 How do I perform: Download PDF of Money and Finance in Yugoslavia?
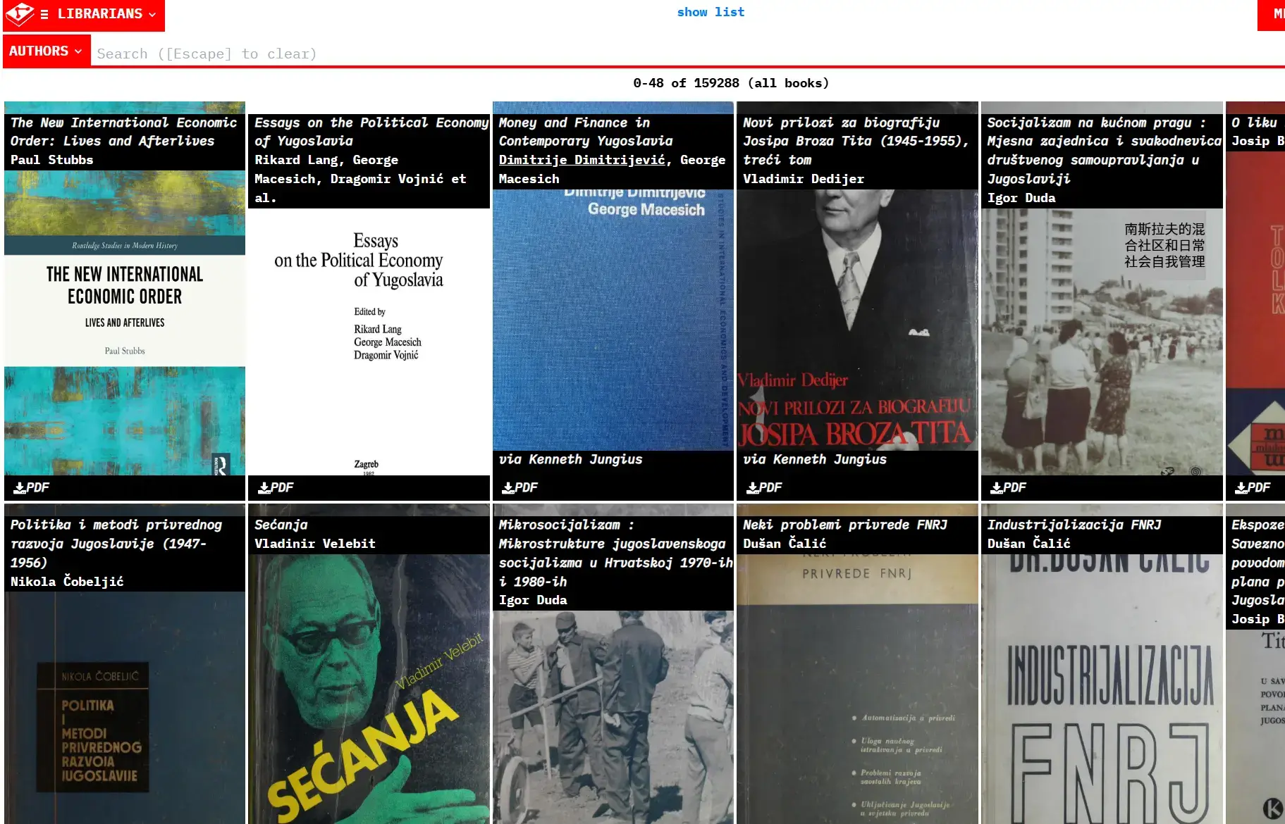[519, 487]
